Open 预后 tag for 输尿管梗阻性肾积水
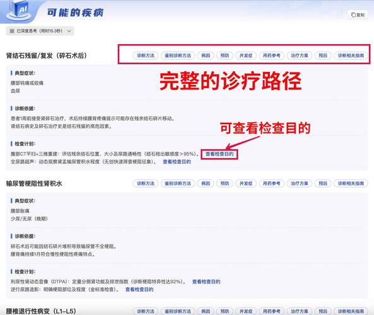374x315 pixels. pyautogui.click(x=323, y=183)
